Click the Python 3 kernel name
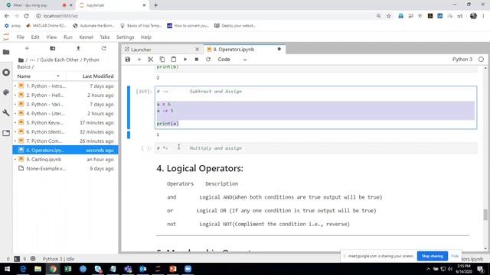 pyautogui.click(x=462, y=60)
